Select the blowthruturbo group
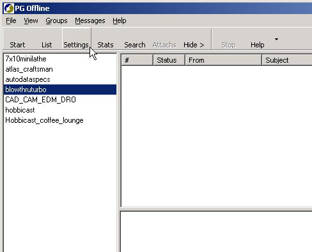 tap(60, 90)
